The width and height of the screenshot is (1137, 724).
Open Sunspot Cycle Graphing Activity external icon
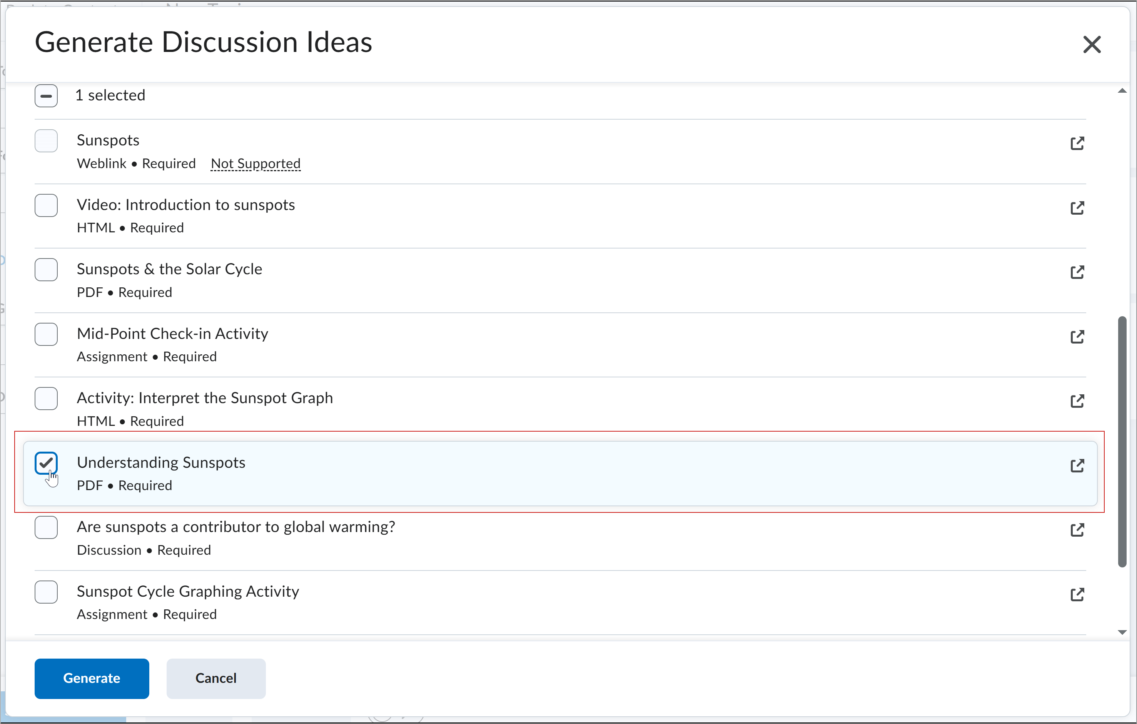click(x=1077, y=595)
